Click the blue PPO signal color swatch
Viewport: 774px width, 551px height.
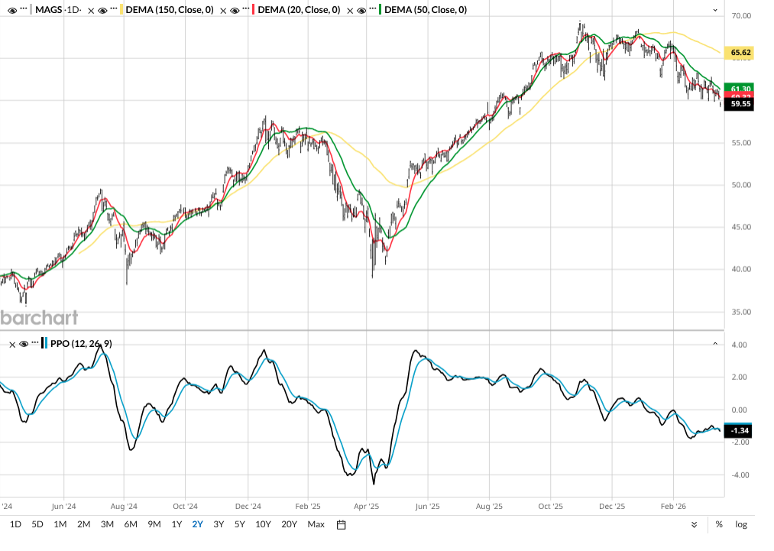[46, 343]
